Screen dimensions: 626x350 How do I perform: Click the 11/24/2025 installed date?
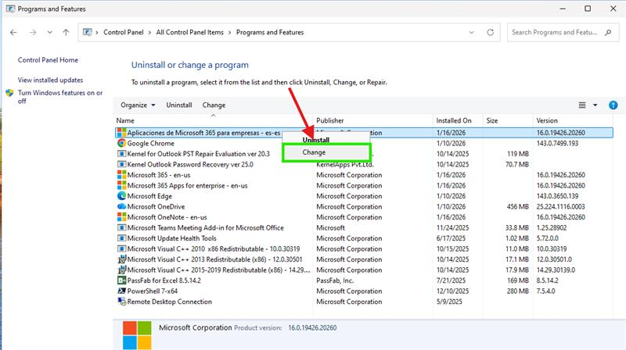(x=453, y=227)
